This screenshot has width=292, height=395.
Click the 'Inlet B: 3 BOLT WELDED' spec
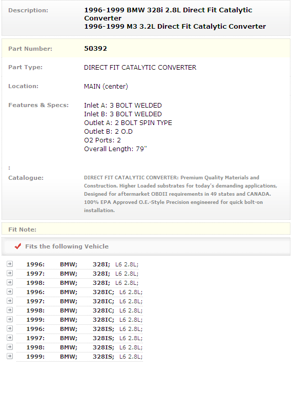click(x=123, y=114)
